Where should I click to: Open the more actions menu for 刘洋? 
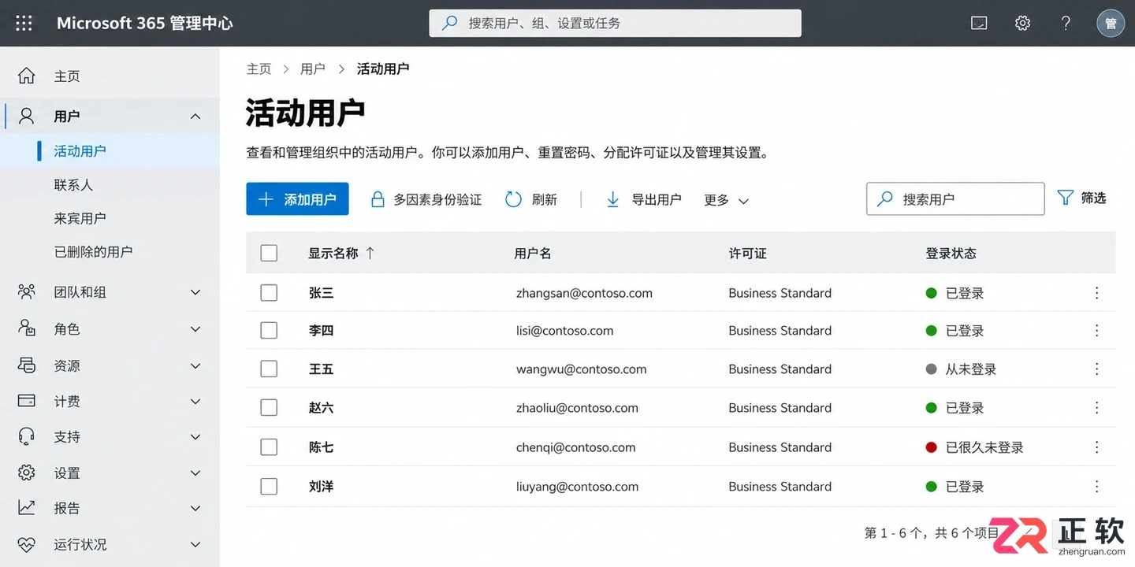[x=1096, y=487]
